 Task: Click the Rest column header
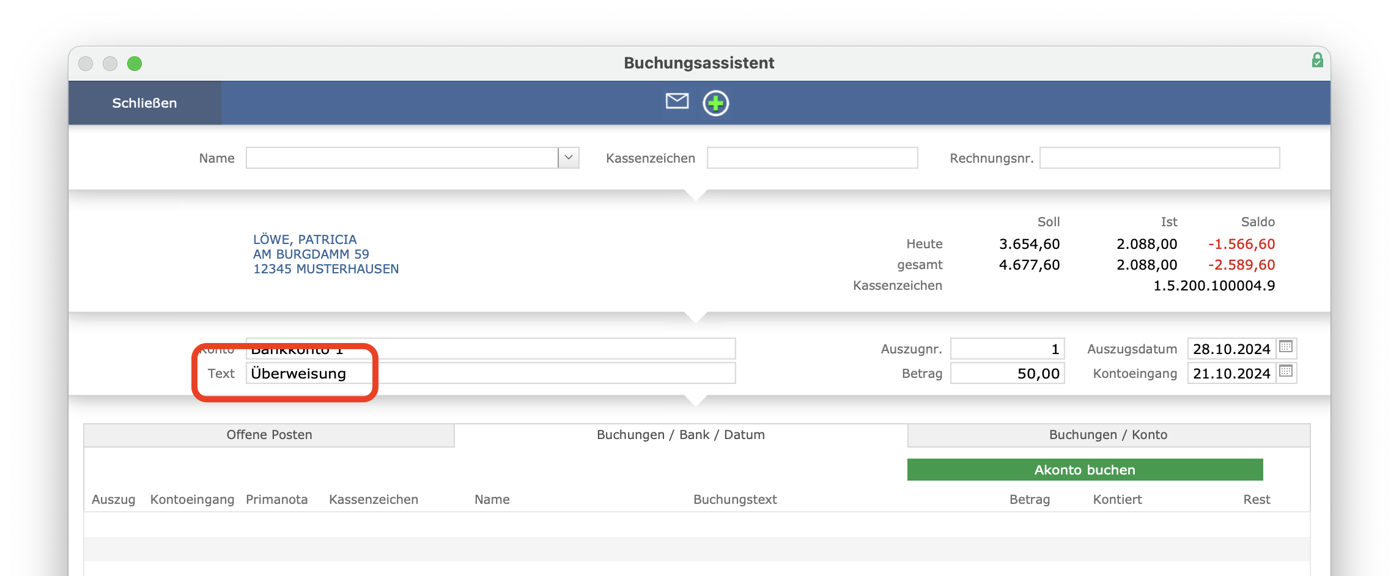point(1257,500)
